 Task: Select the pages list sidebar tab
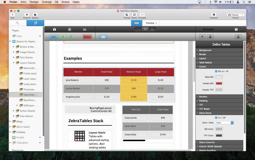click(35, 23)
